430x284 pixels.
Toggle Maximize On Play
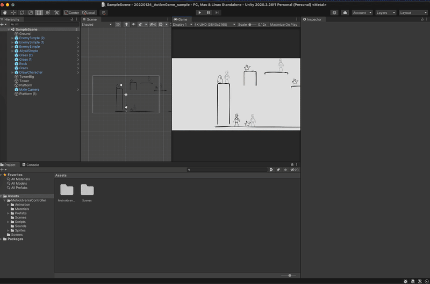(284, 24)
